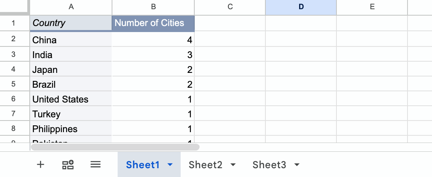Select the Country header cell
432x177 pixels.
71,23
